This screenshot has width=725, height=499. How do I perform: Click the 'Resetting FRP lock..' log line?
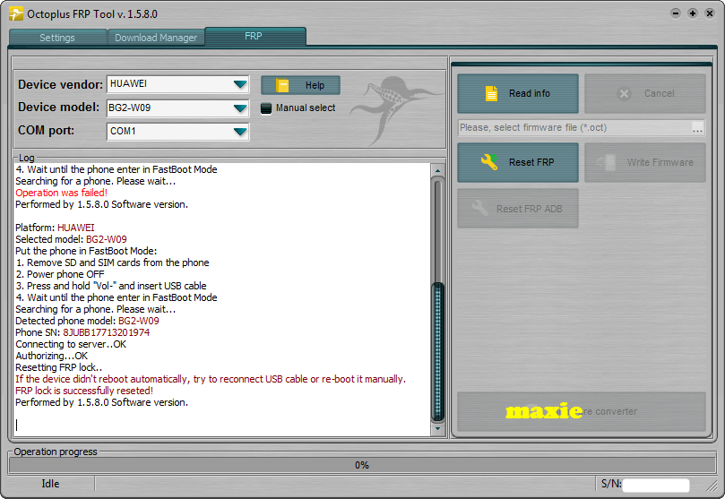click(x=59, y=367)
